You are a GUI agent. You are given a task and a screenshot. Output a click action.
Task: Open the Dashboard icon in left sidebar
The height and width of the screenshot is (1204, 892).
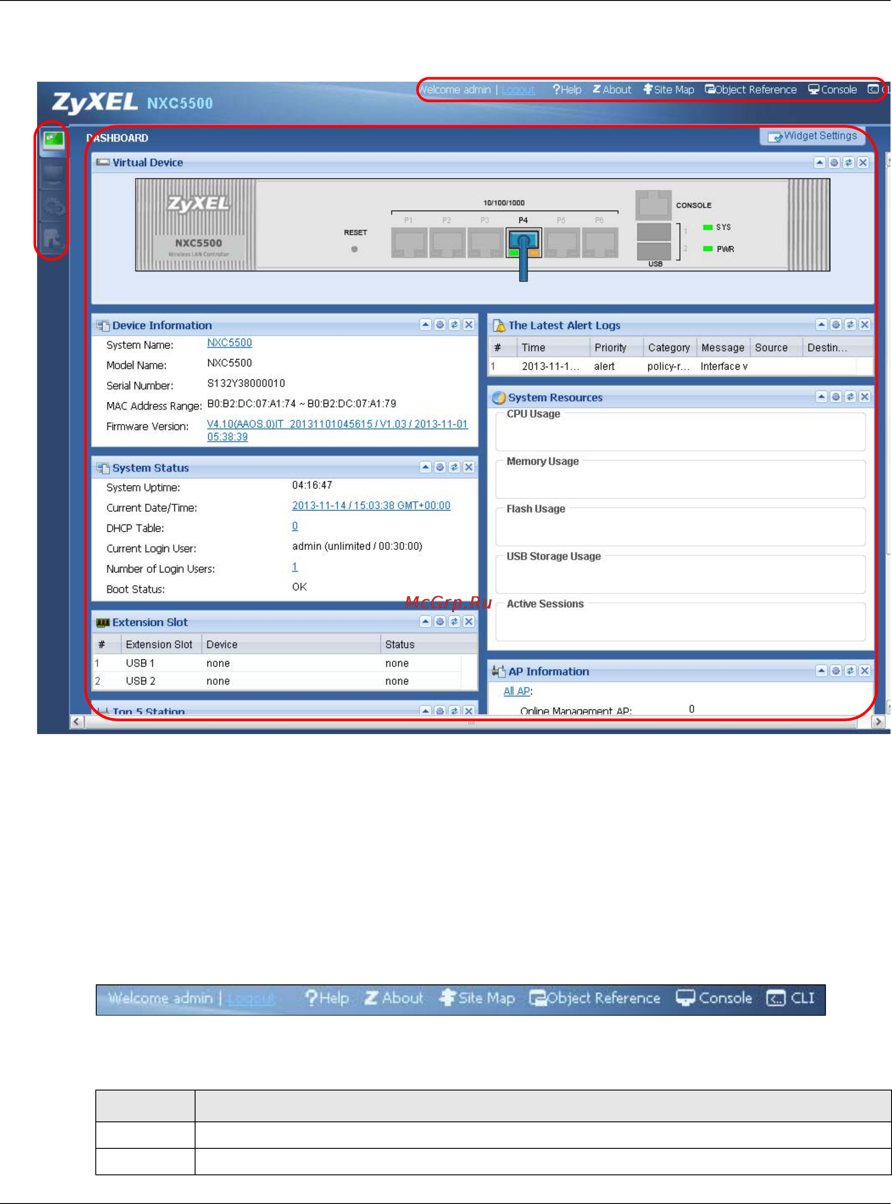pyautogui.click(x=53, y=142)
